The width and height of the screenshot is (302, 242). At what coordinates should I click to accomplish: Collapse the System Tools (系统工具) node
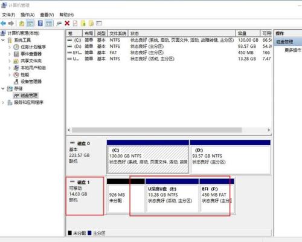pyautogui.click(x=3, y=40)
